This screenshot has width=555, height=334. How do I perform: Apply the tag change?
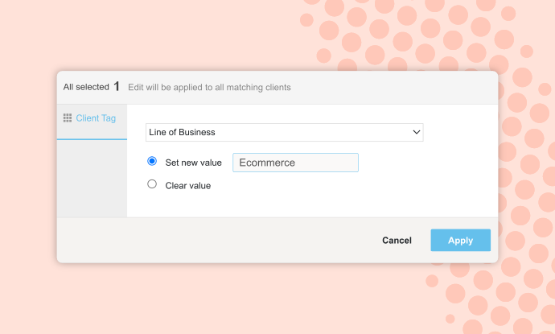click(x=461, y=240)
